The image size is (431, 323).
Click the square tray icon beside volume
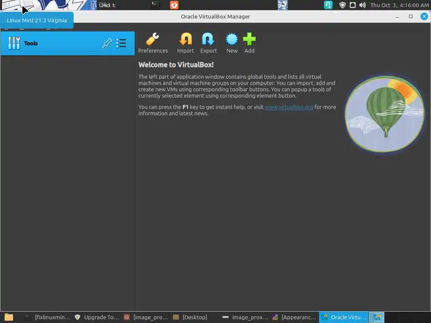[x=352, y=5]
